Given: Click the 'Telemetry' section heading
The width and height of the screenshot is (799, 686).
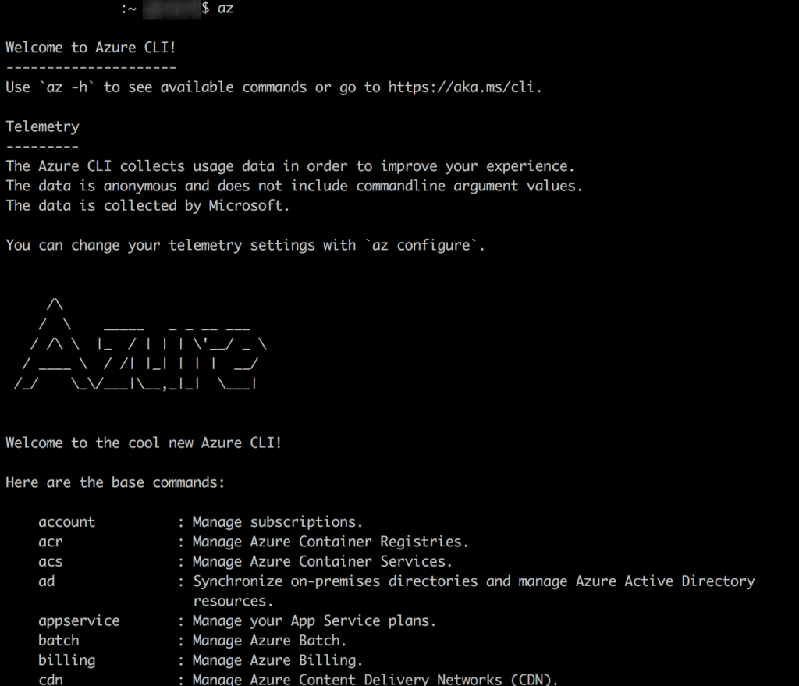Looking at the screenshot, I should tap(42, 126).
